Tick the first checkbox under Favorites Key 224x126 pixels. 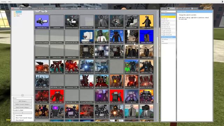[14, 115]
